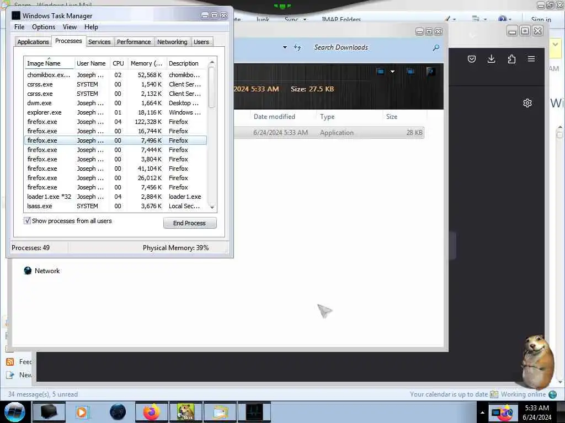Switch to the Performance tab

(x=134, y=42)
